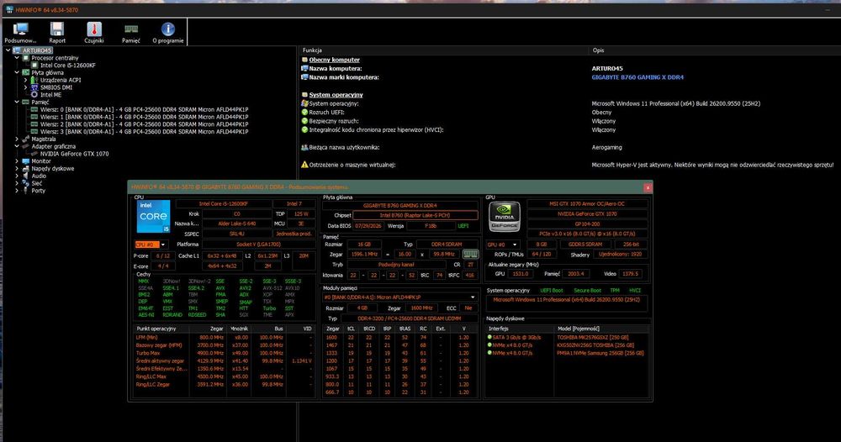Click the Intel B760 (Raptor Lake-S PCH) chipset field
Viewport: 841px width, 442px height.
(415, 215)
